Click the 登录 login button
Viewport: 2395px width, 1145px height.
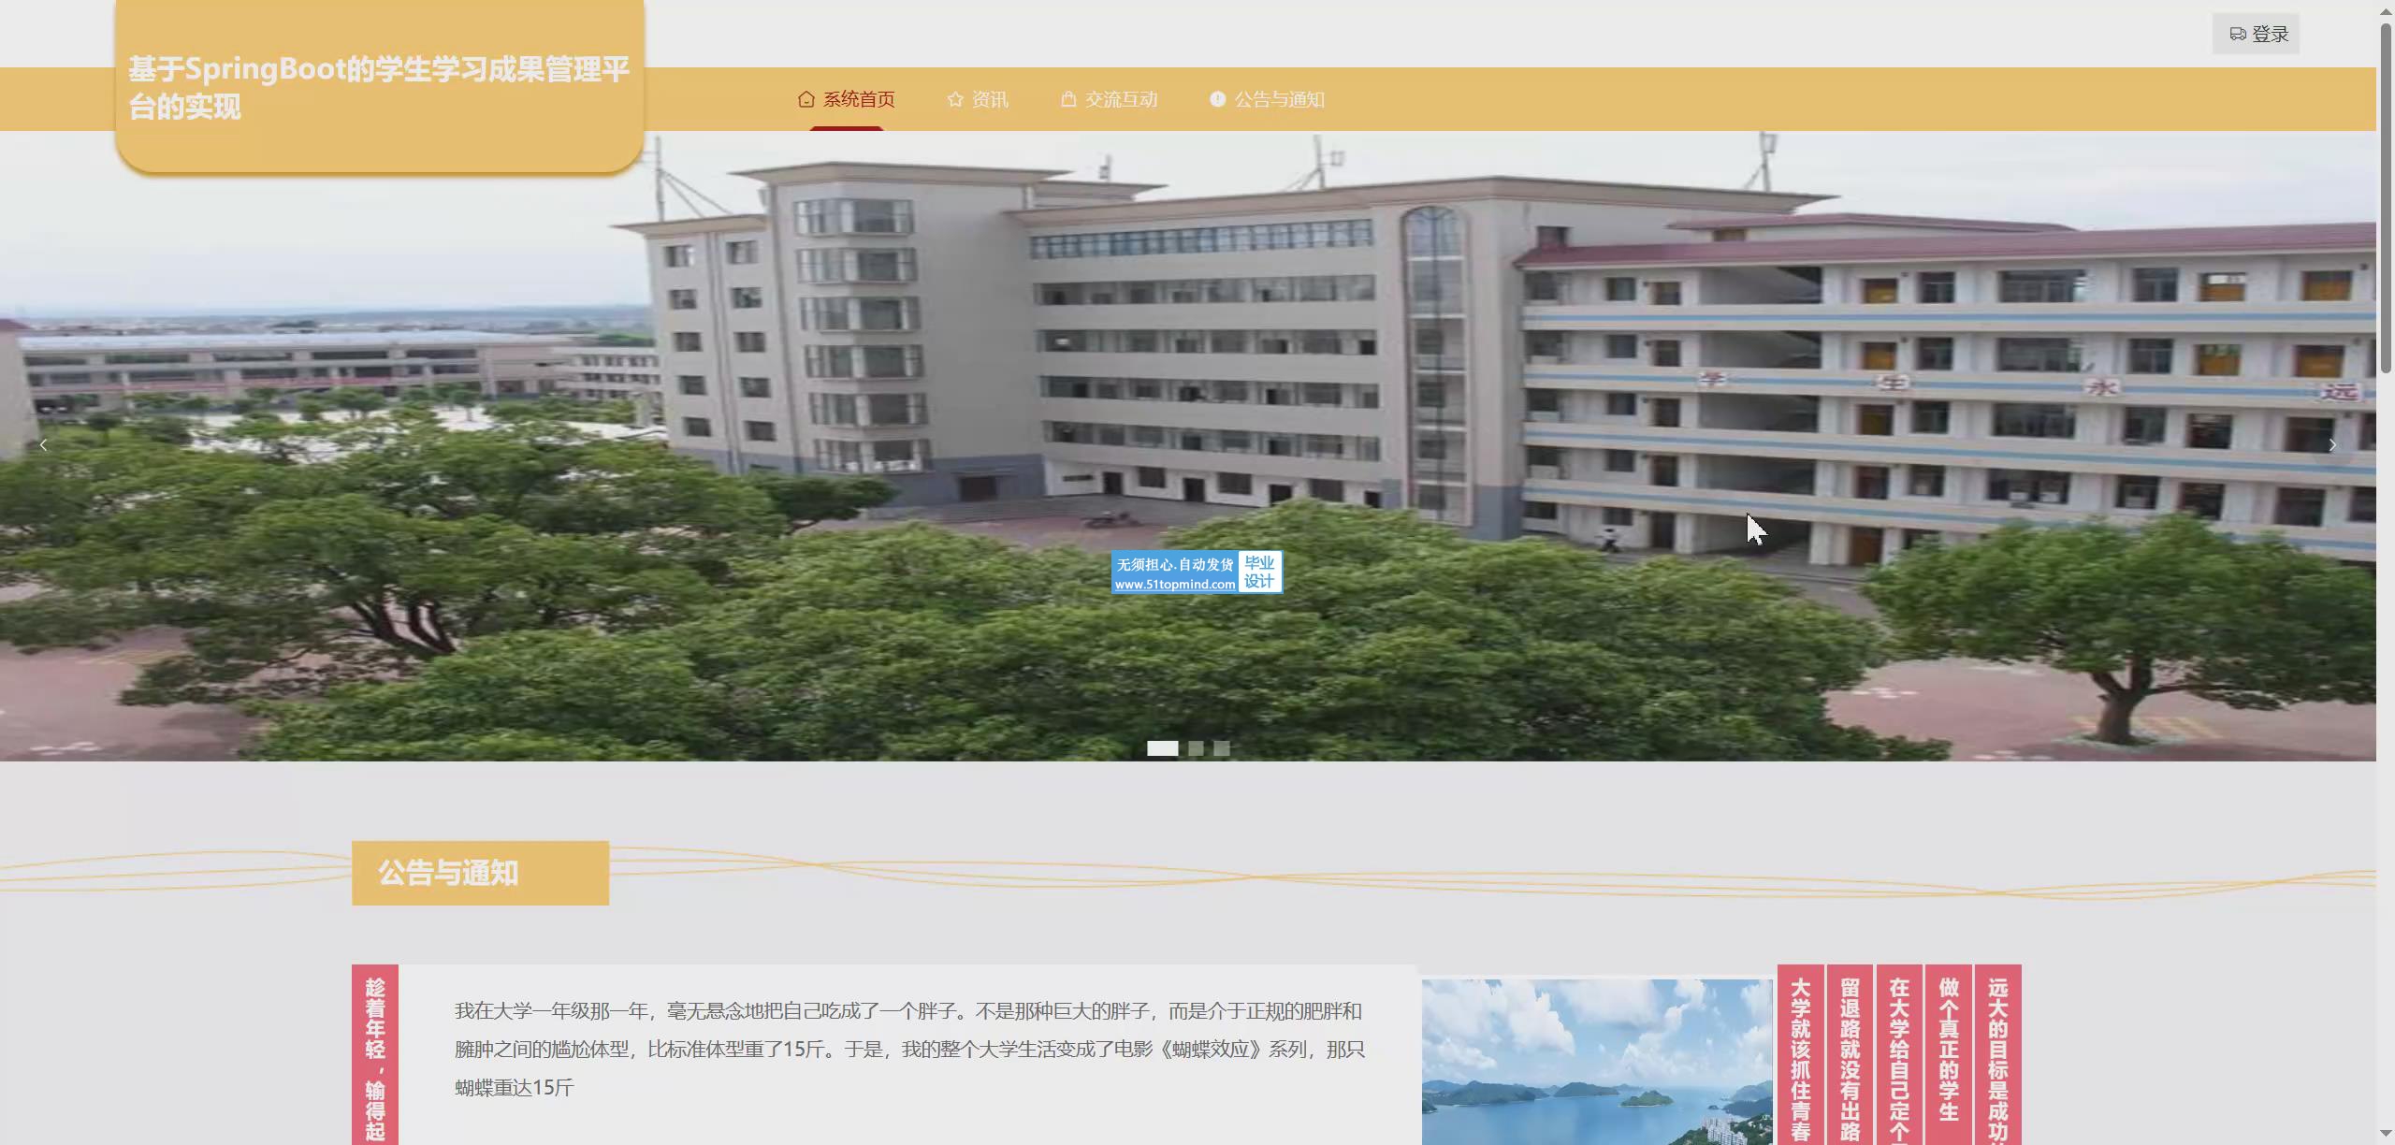point(2257,35)
